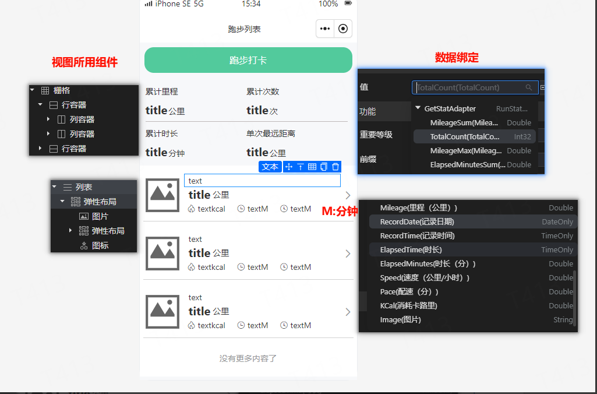Click the 值 binding input field
The image size is (597, 394).
[x=475, y=87]
